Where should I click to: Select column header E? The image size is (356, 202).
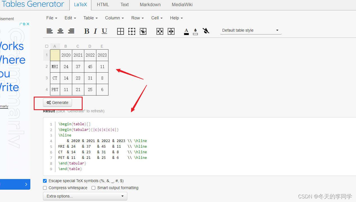(102, 46)
